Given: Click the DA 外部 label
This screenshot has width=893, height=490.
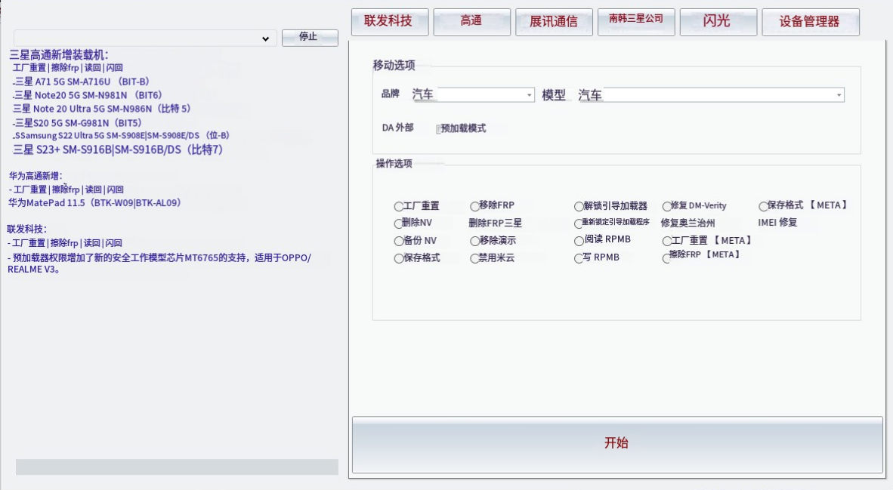Looking at the screenshot, I should click(x=397, y=128).
